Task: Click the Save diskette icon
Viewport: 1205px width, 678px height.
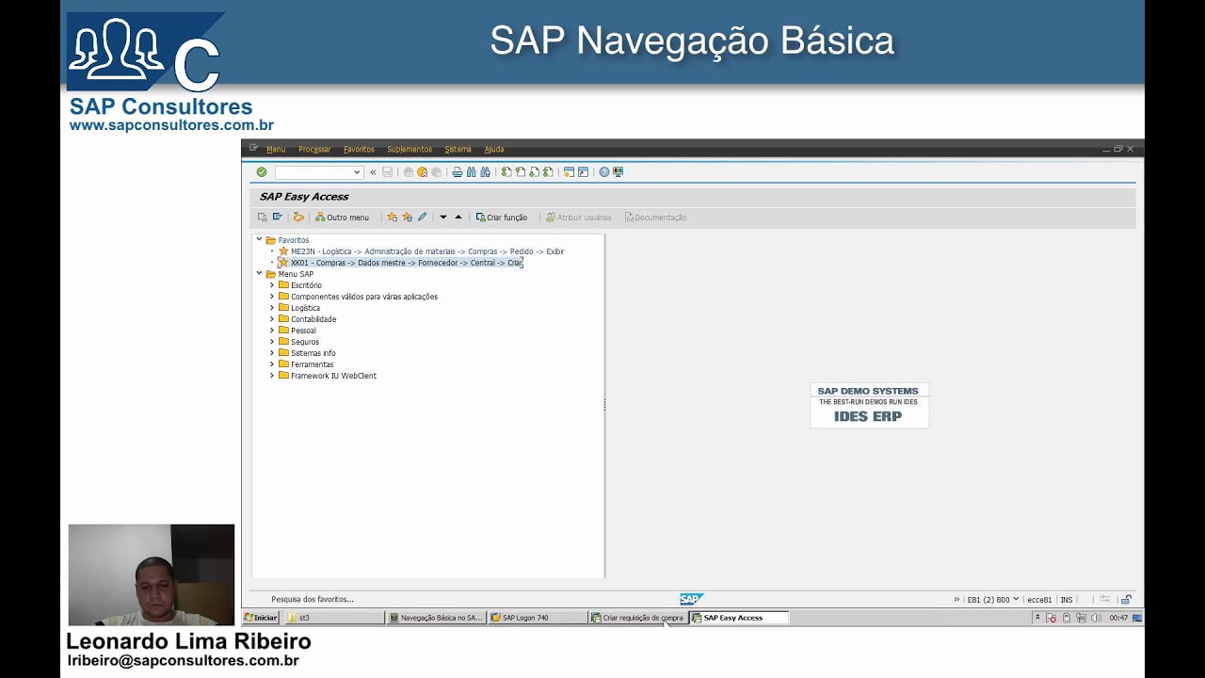Action: point(387,172)
